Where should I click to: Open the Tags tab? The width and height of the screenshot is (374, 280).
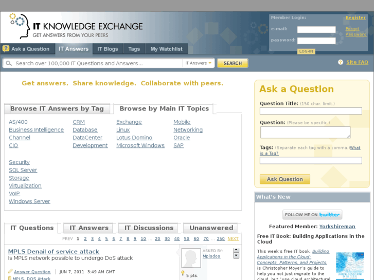134,49
